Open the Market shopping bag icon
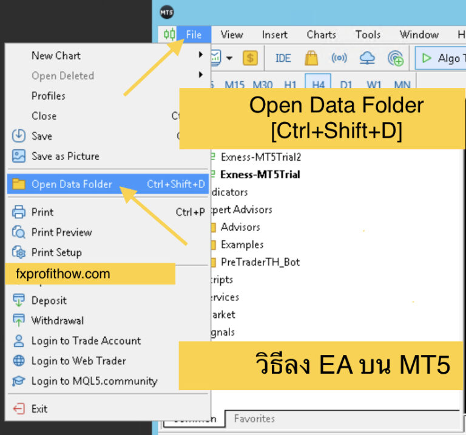466x435 pixels. pos(311,58)
